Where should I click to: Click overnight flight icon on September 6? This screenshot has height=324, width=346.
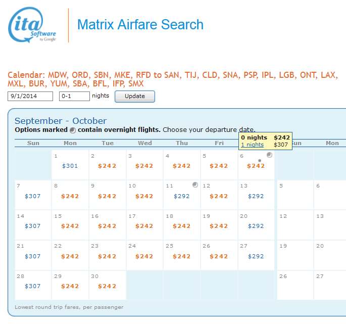click(x=269, y=155)
